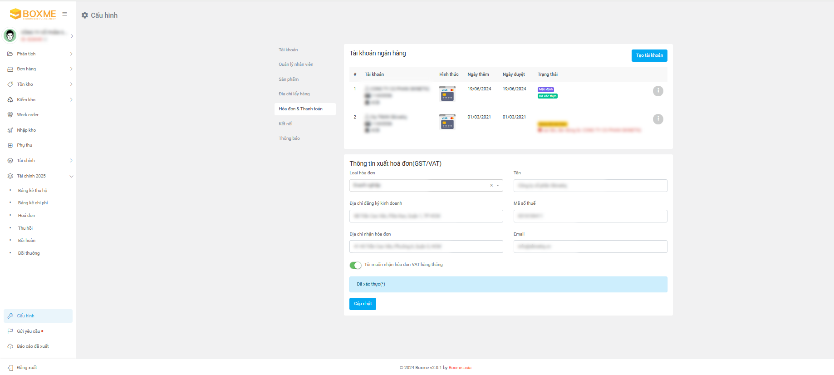Image resolution: width=834 pixels, height=375 pixels.
Task: Click the Tạo tài khoản button
Action: pyautogui.click(x=649, y=55)
